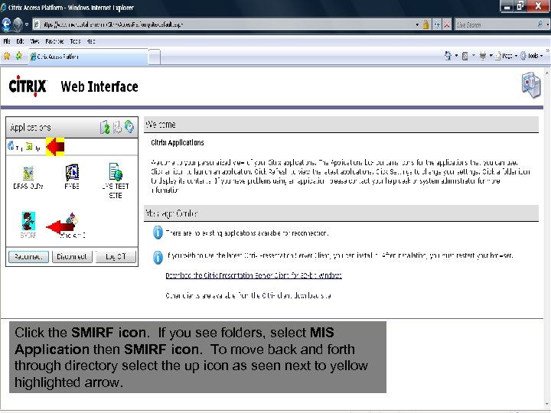
Task: Open the Recent Pages dropdown next to Forward
Action: pyautogui.click(x=27, y=24)
